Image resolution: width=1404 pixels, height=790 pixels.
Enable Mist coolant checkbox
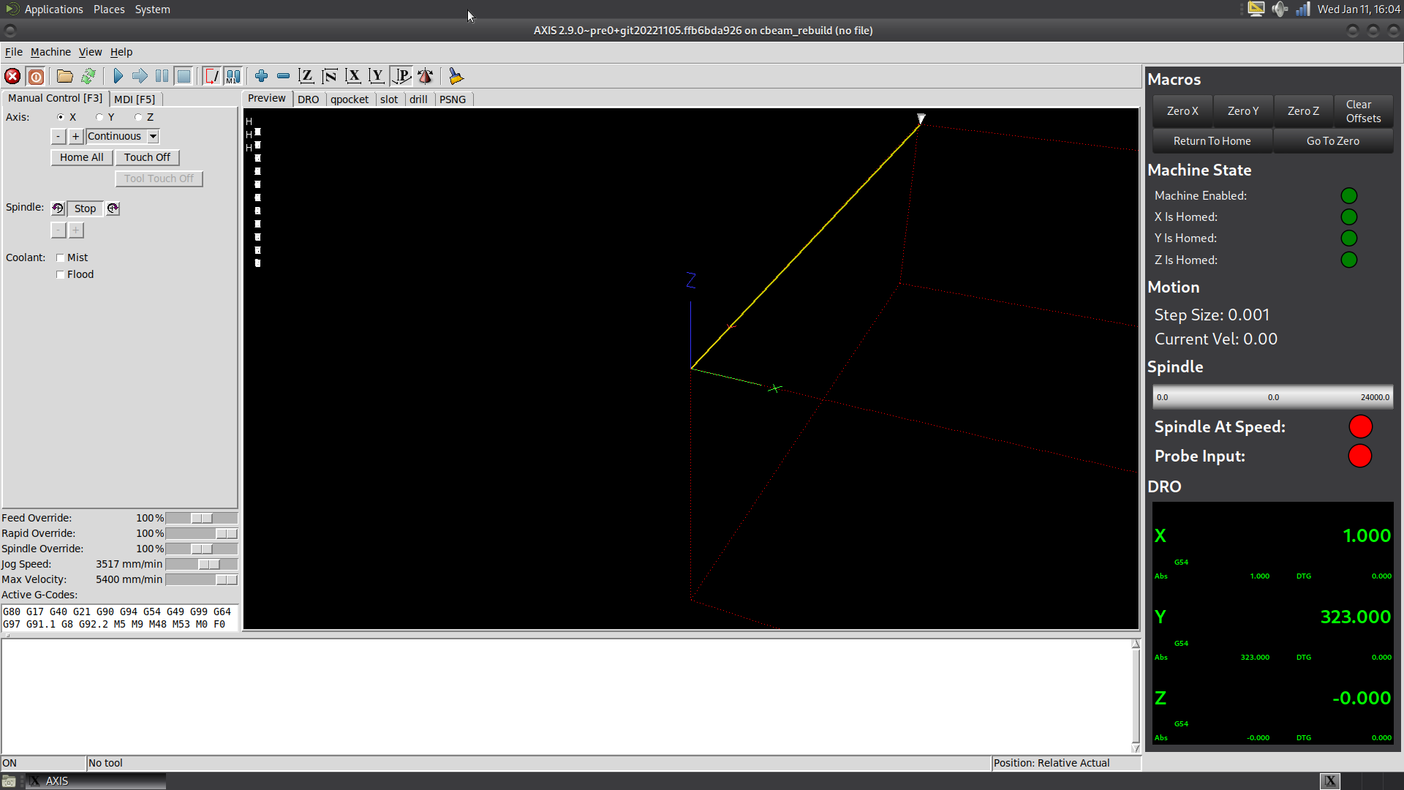click(61, 257)
